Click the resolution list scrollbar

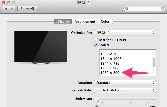[154, 63]
